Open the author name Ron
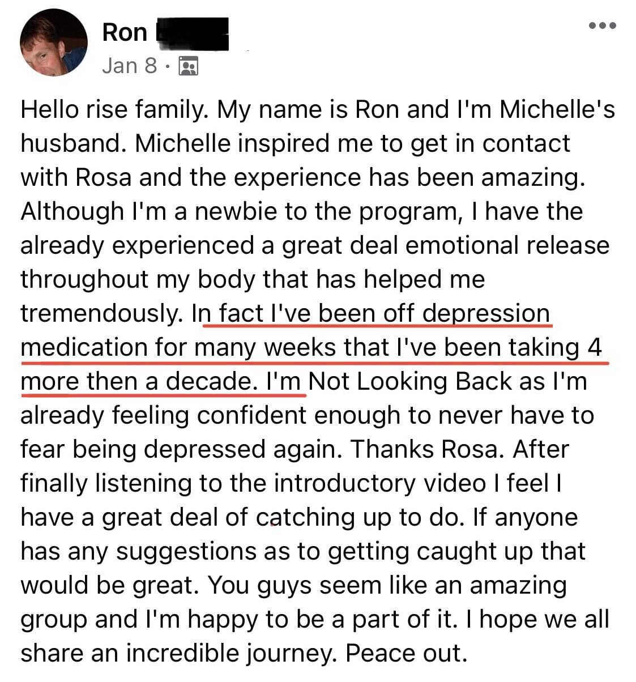The image size is (636, 682). coord(125,32)
